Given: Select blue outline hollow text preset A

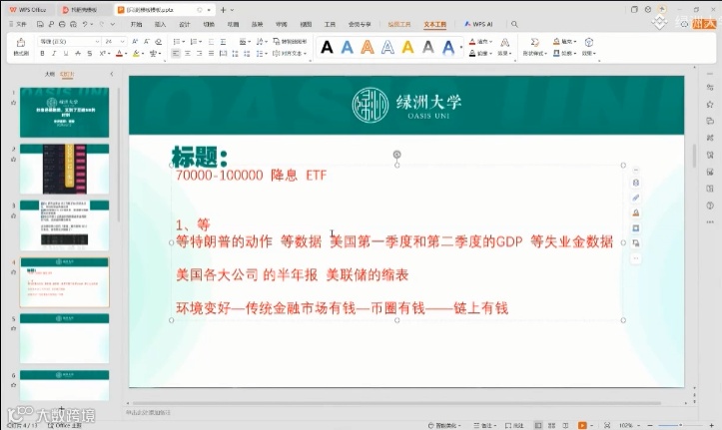Looking at the screenshot, I should tap(387, 47).
